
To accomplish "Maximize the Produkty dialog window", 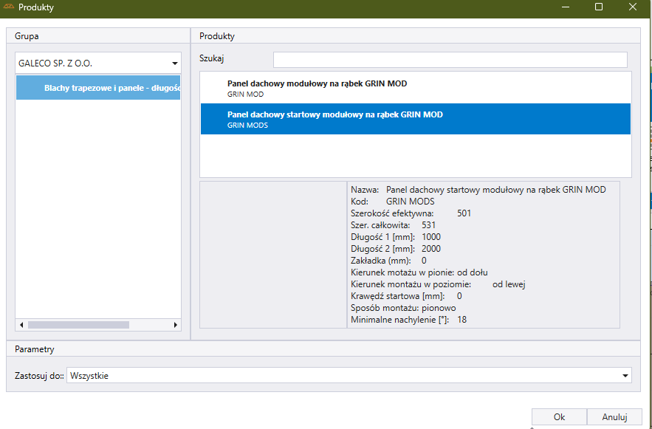I will (x=599, y=7).
